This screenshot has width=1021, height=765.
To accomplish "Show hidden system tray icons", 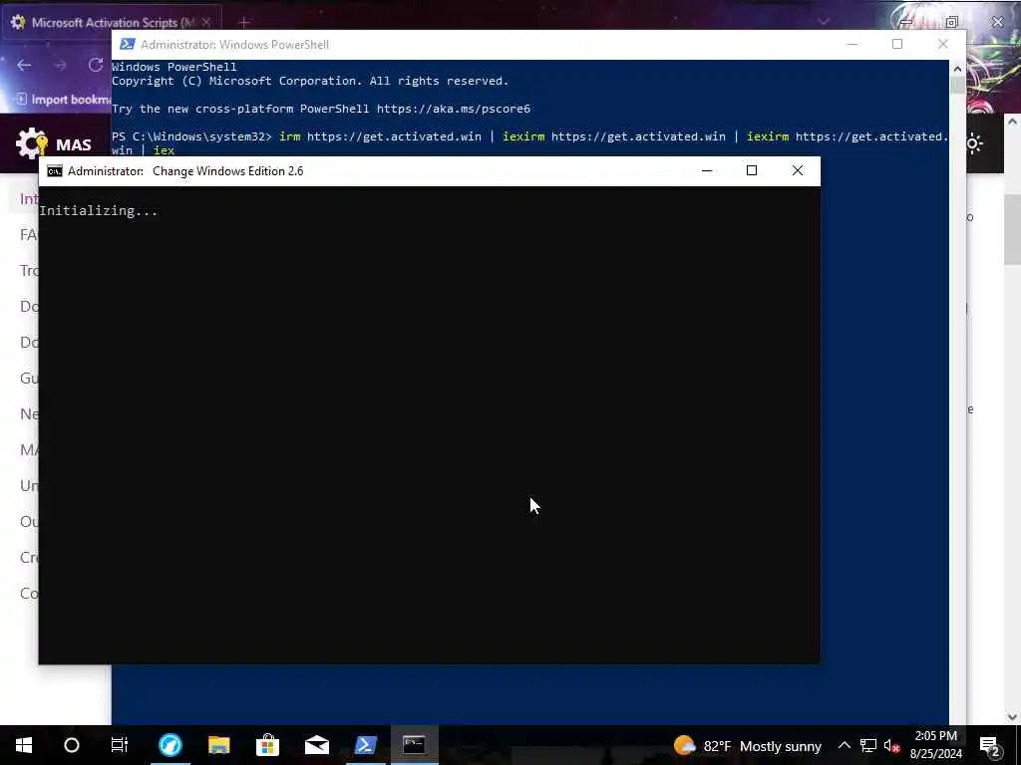I will (x=844, y=745).
